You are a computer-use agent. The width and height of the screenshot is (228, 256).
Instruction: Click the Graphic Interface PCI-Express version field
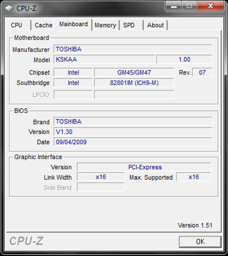144,167
